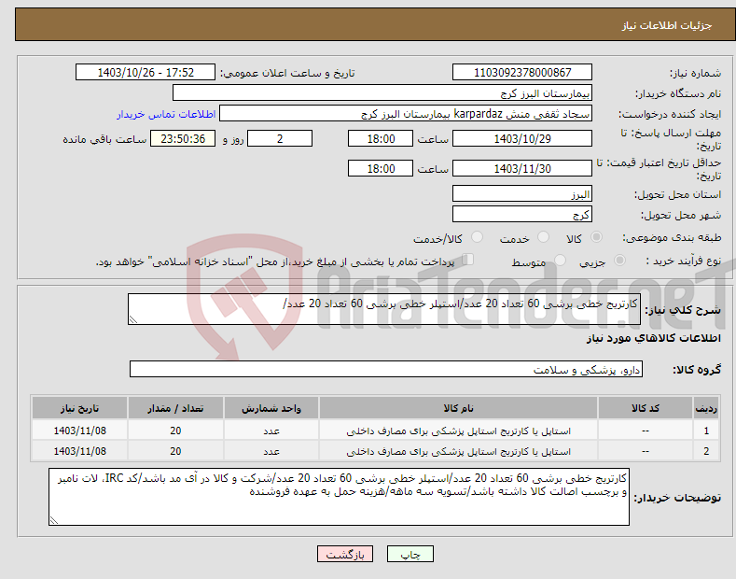736x579 pixels.
Task: Select the کالا radio button
Action: [596, 237]
